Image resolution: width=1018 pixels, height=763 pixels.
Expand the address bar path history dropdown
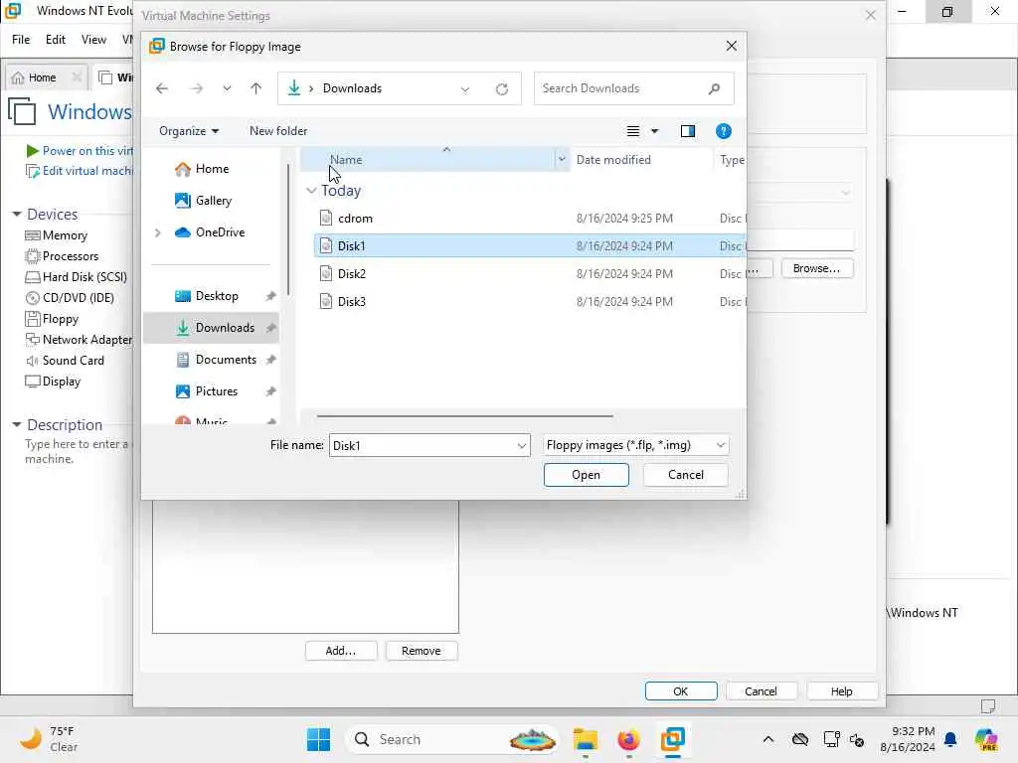pos(465,88)
